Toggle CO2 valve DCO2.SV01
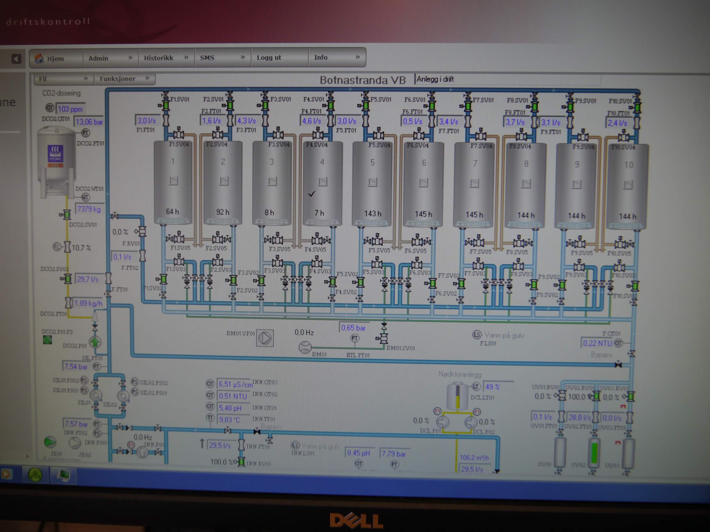Screen dimensions: 710x532 pyautogui.click(x=66, y=214)
